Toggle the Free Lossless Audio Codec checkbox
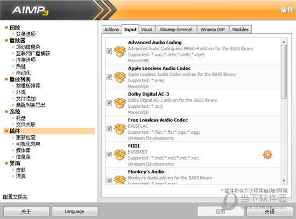The width and height of the screenshot is (296, 219). (109, 129)
